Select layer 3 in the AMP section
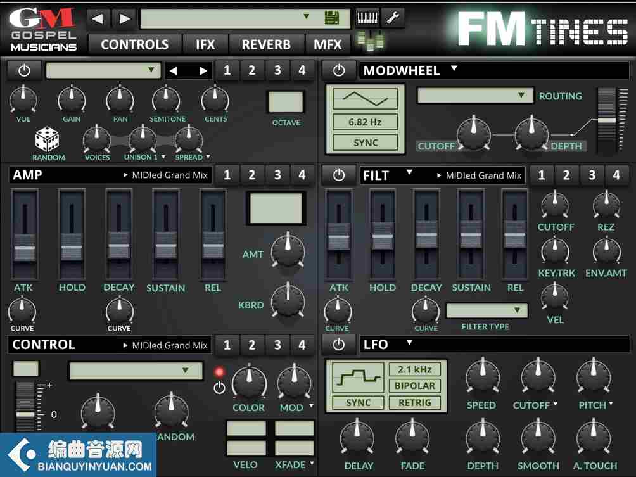The height and width of the screenshot is (477, 636). pos(277,175)
